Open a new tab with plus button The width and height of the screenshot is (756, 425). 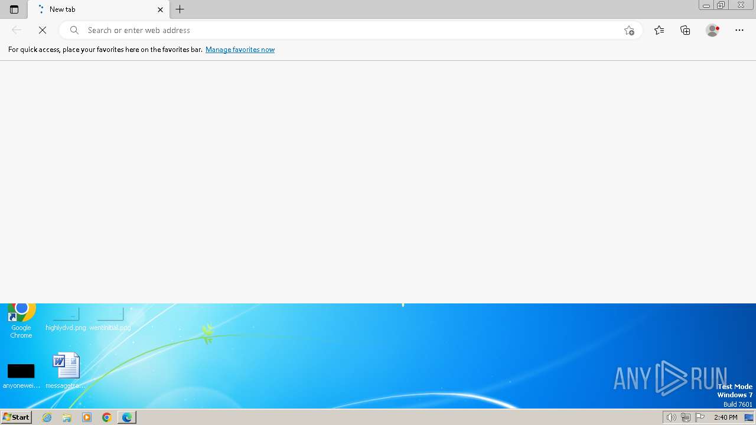click(180, 9)
